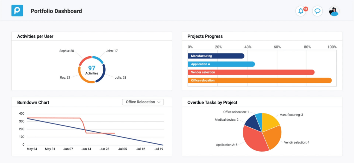
Task: Click the Application A: 6 pie label
Action: pyautogui.click(x=227, y=145)
